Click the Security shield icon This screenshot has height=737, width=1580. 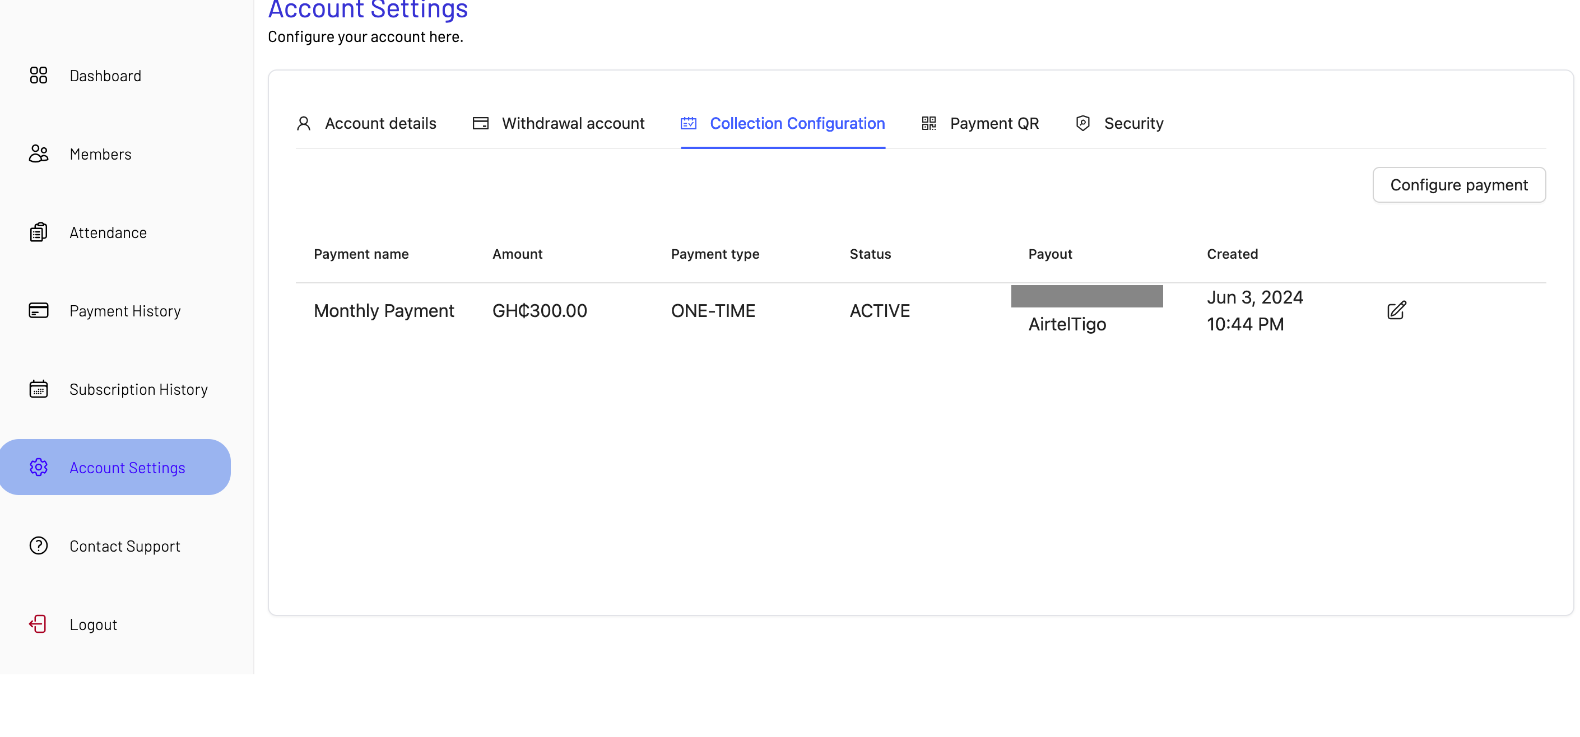click(x=1082, y=123)
